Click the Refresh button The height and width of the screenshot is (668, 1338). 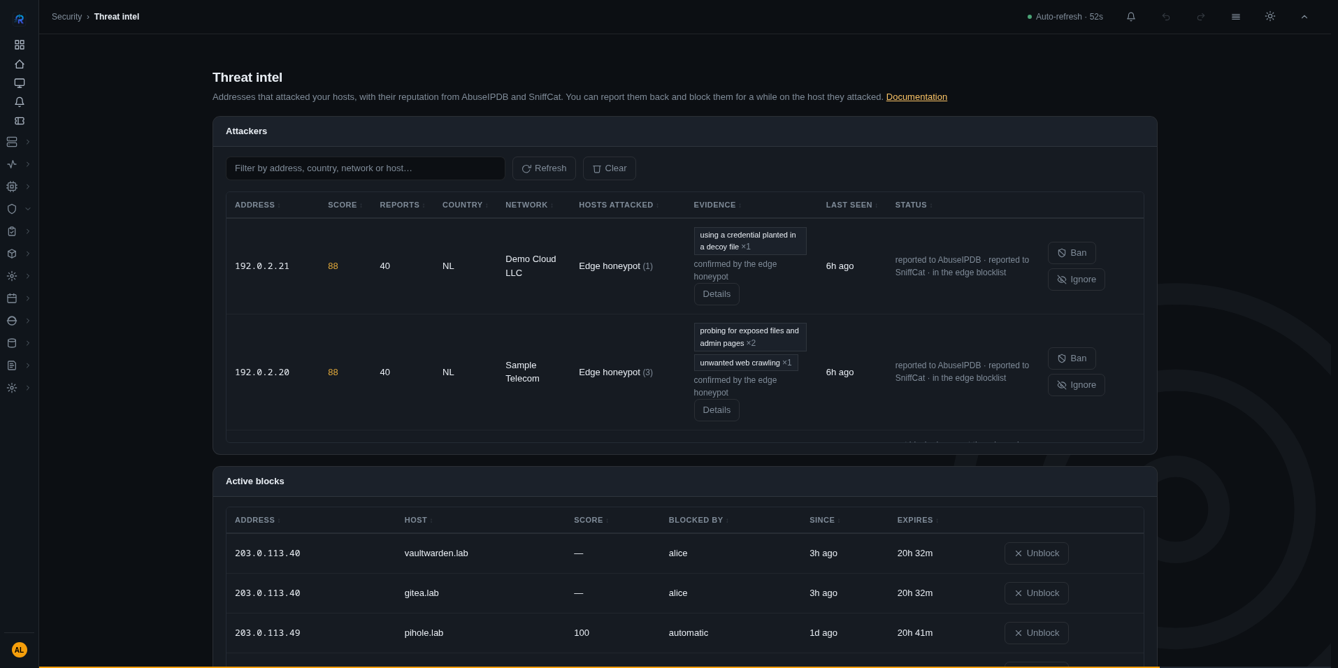coord(544,168)
